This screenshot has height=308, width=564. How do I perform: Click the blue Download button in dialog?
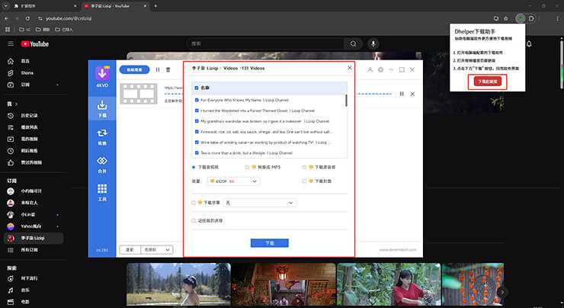pyautogui.click(x=269, y=243)
